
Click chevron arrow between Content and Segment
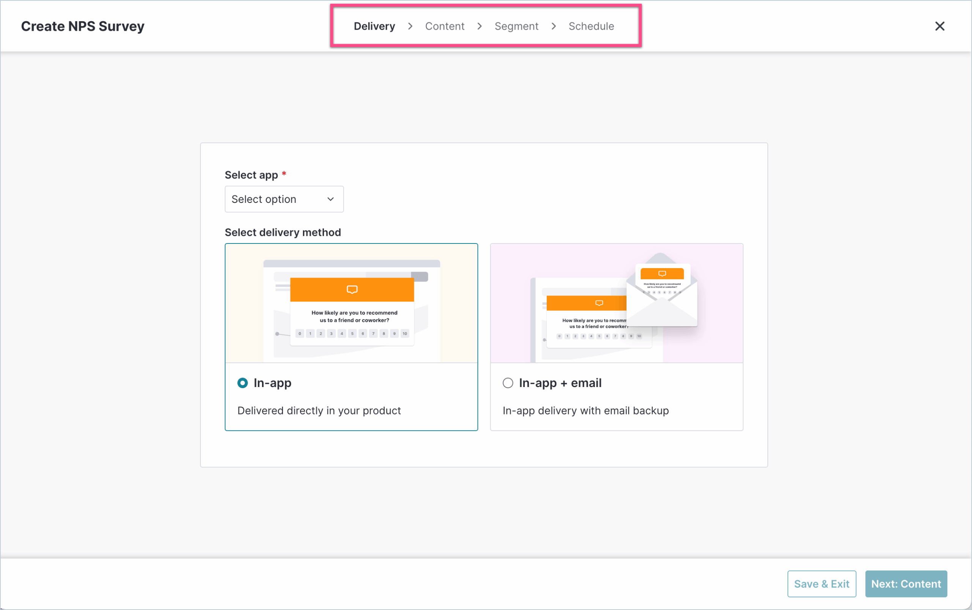pos(480,26)
